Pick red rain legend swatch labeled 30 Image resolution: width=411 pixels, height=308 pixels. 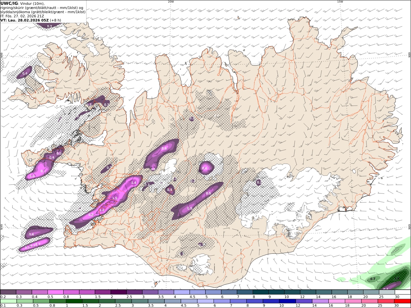(x=403, y=301)
